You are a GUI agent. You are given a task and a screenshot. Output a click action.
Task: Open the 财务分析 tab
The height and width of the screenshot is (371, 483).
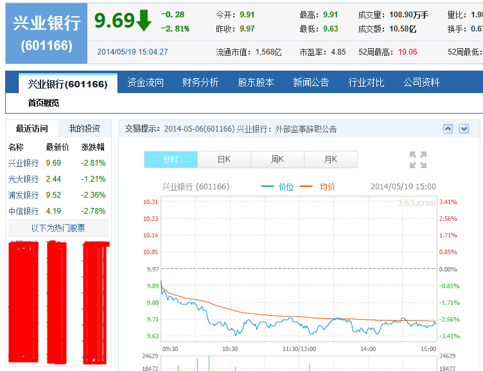(x=200, y=83)
